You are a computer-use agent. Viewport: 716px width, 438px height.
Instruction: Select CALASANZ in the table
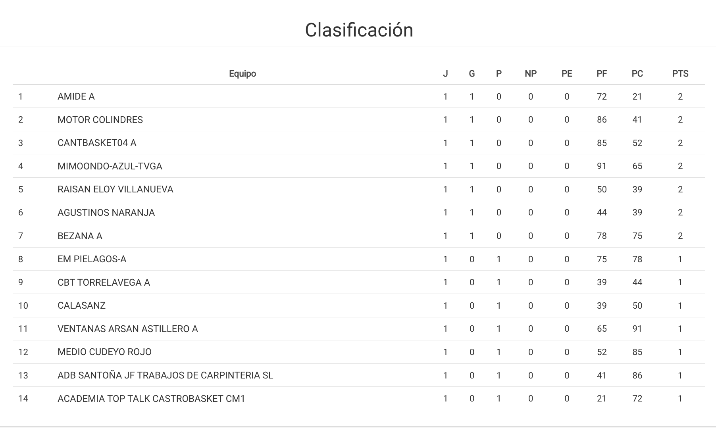pyautogui.click(x=81, y=305)
